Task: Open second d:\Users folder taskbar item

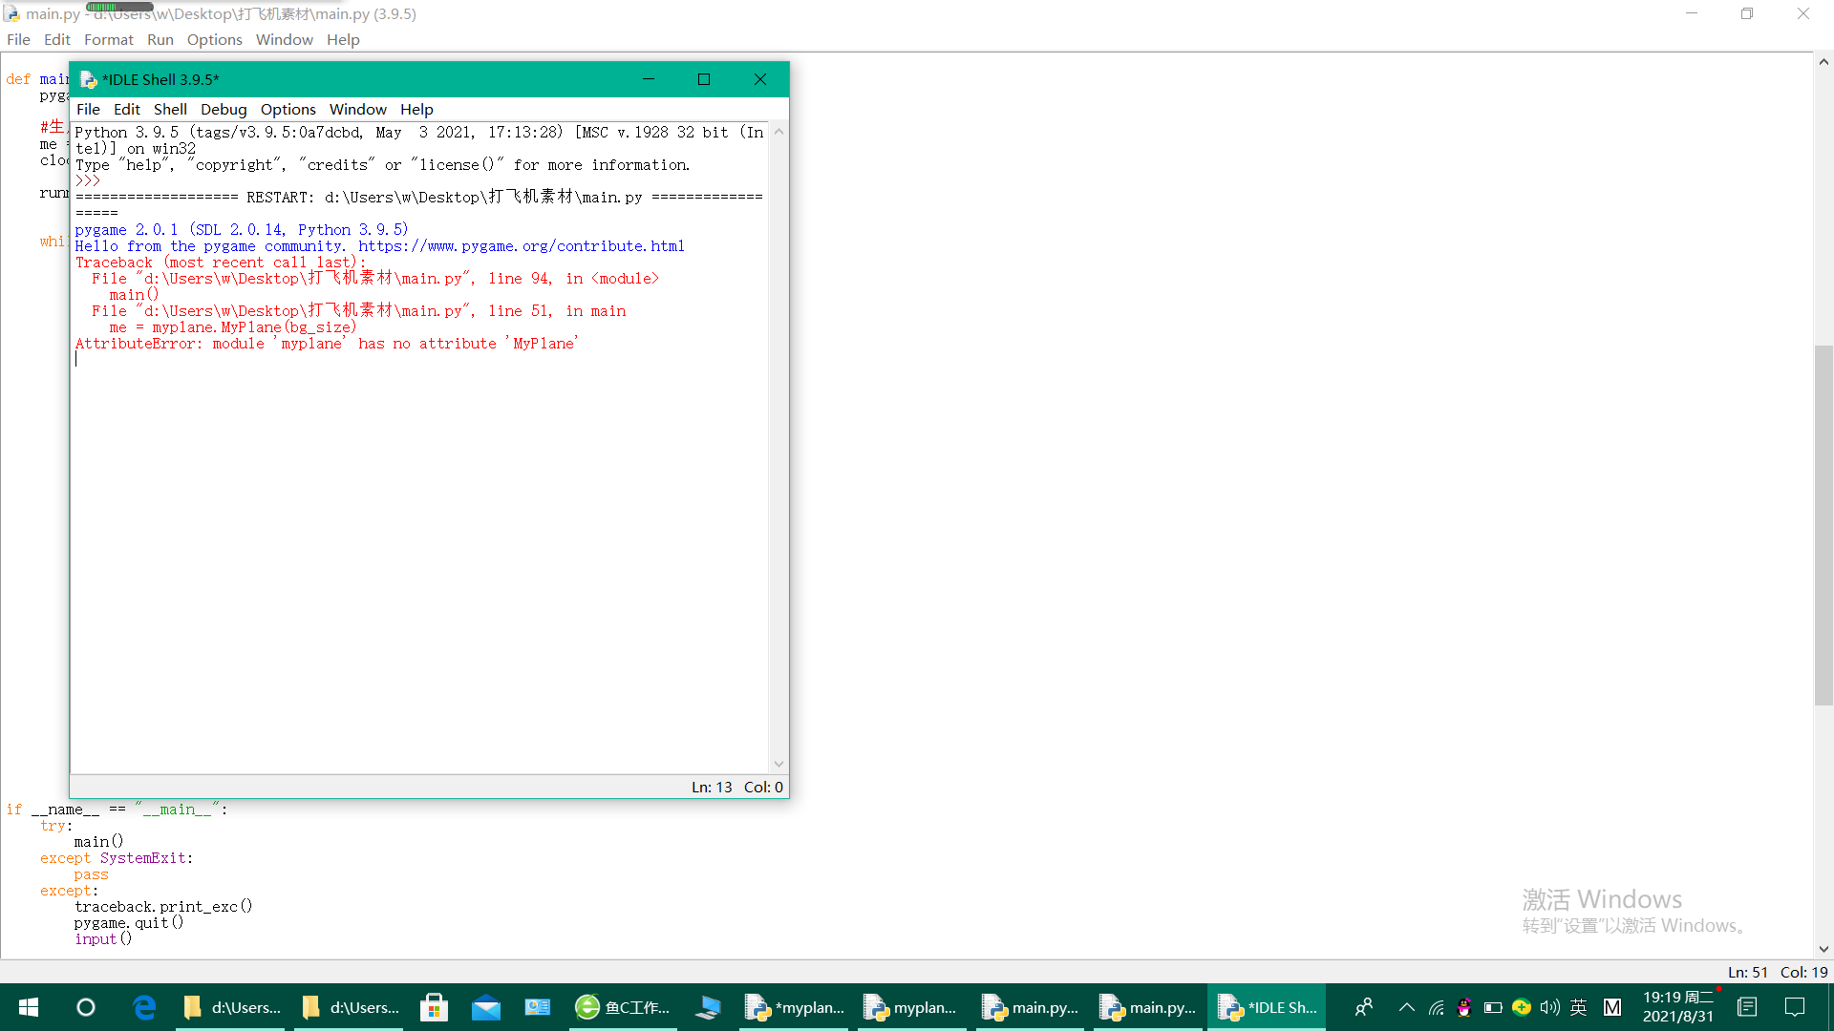Action: [351, 1007]
